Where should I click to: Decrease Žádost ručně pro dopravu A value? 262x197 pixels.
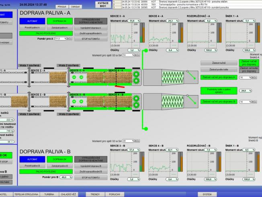point(255,77)
